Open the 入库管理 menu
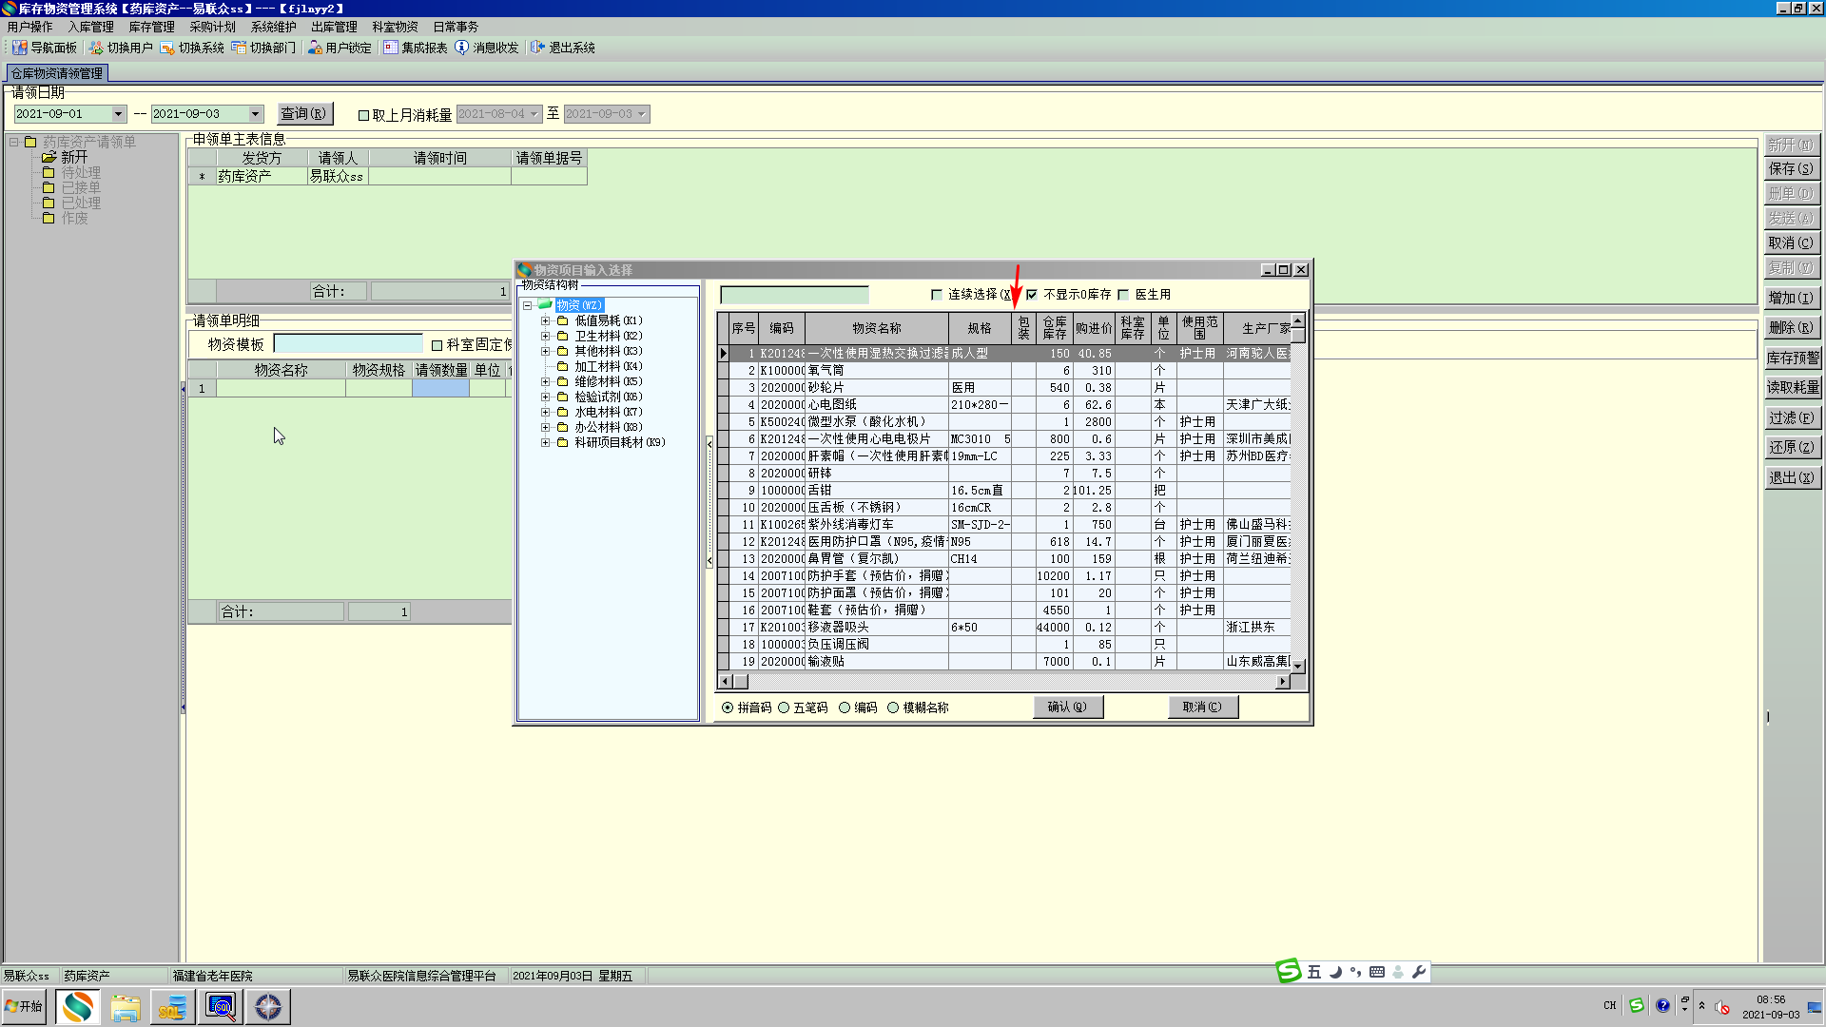Image resolution: width=1826 pixels, height=1027 pixels. coord(90,27)
